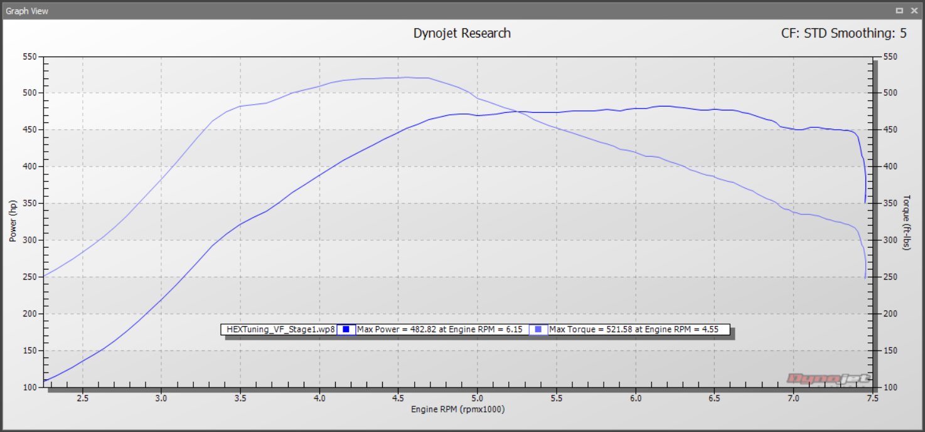This screenshot has width=925, height=432.
Task: Click the dark blue Max Power swatch
Action: point(346,329)
